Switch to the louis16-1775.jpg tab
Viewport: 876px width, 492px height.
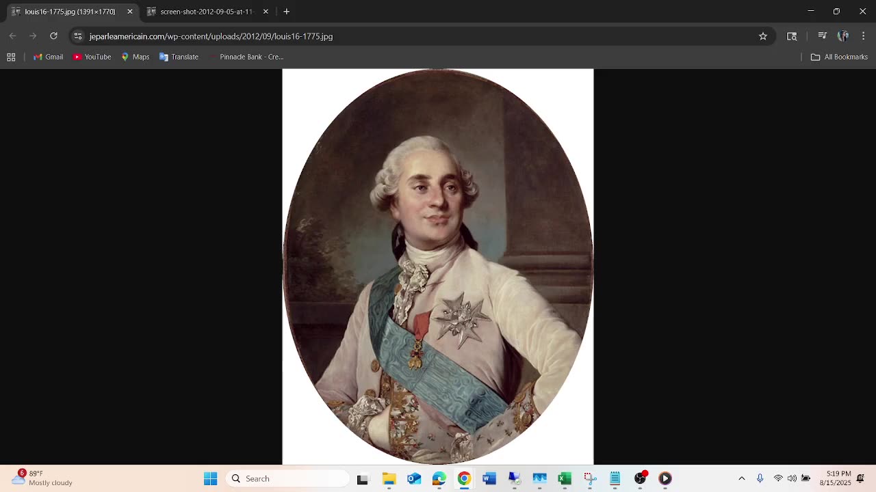[x=71, y=12]
